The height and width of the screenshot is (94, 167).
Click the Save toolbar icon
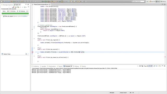pyautogui.click(x=5, y=2)
